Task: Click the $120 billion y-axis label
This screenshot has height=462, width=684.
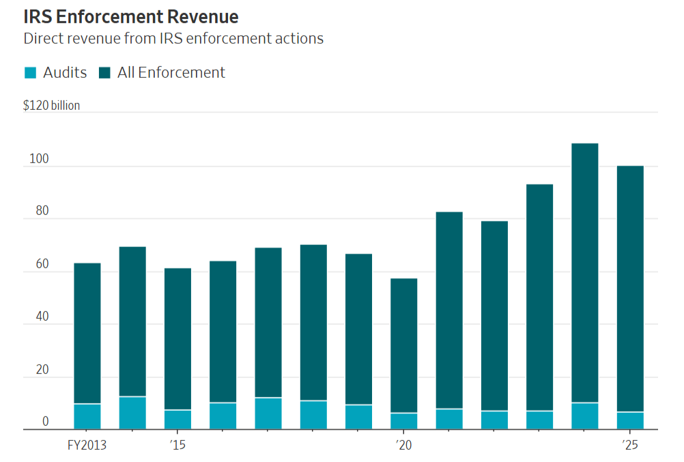Action: [51, 106]
